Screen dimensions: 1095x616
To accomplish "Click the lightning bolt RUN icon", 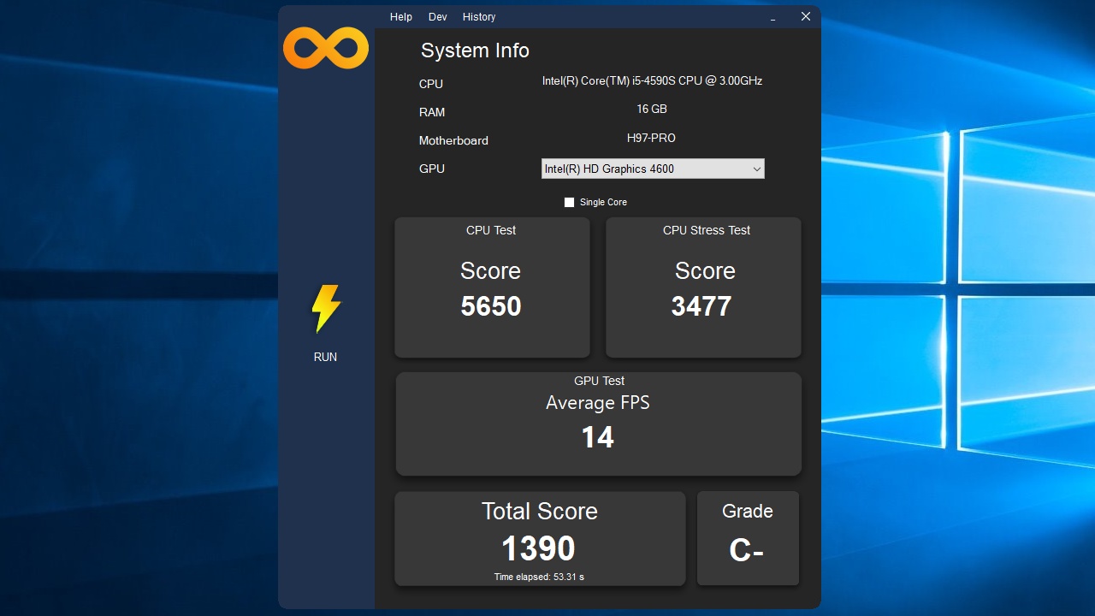I will (x=326, y=309).
